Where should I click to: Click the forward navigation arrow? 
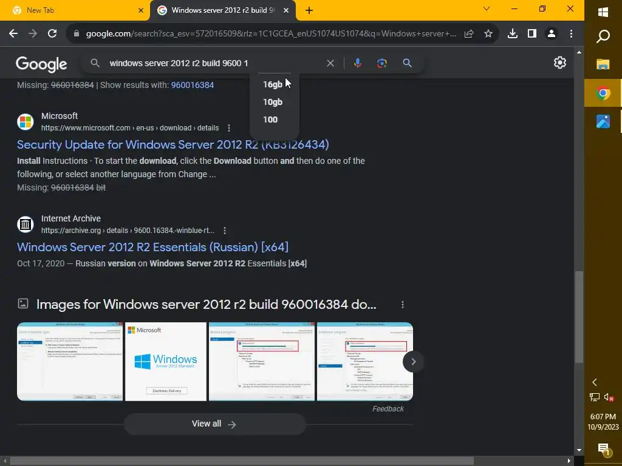point(33,34)
